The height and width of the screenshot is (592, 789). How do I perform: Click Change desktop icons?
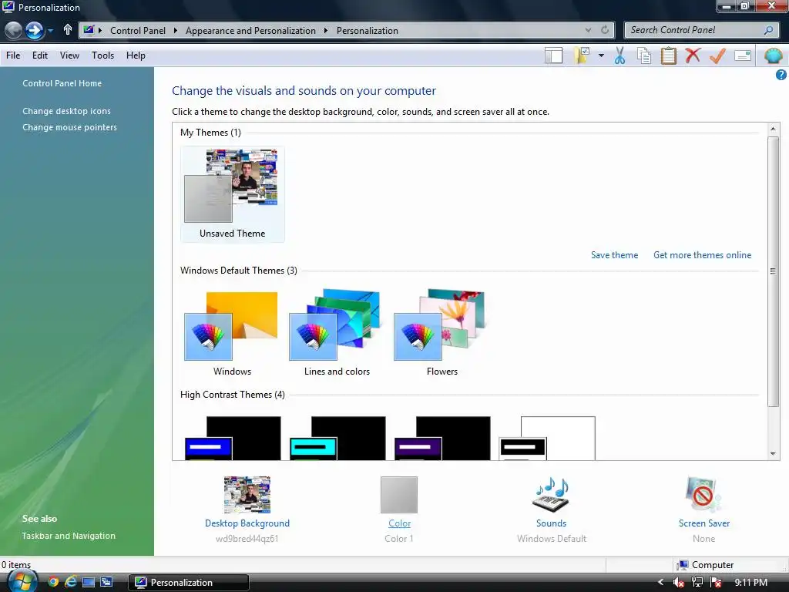66,111
